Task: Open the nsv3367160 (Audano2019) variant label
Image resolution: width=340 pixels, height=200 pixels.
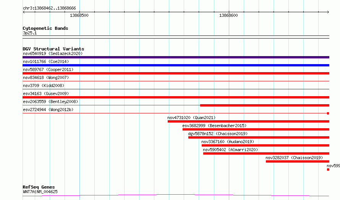Action: pos(228,142)
